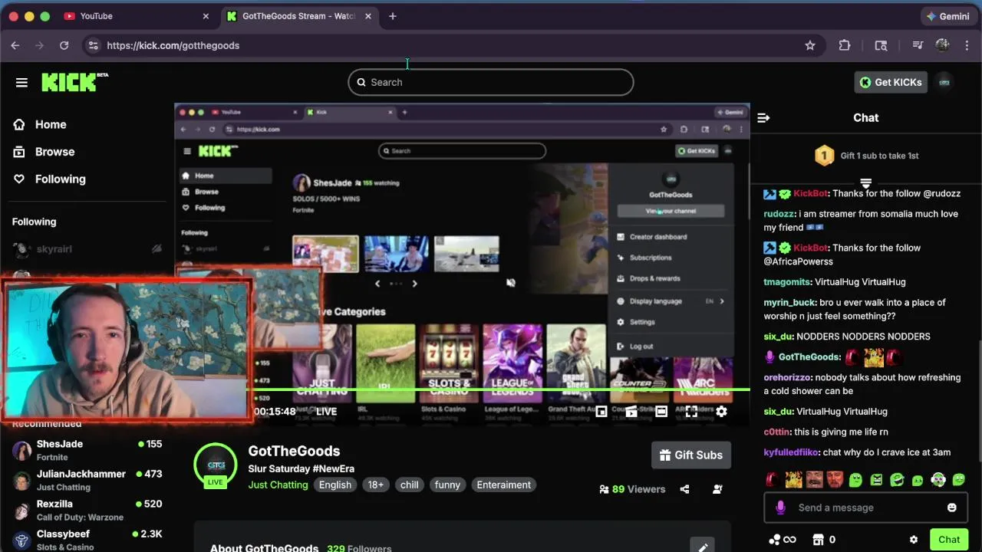Viewport: 982px width, 552px height.
Task: Open the Chrome three-dot menu
Action: point(968,45)
